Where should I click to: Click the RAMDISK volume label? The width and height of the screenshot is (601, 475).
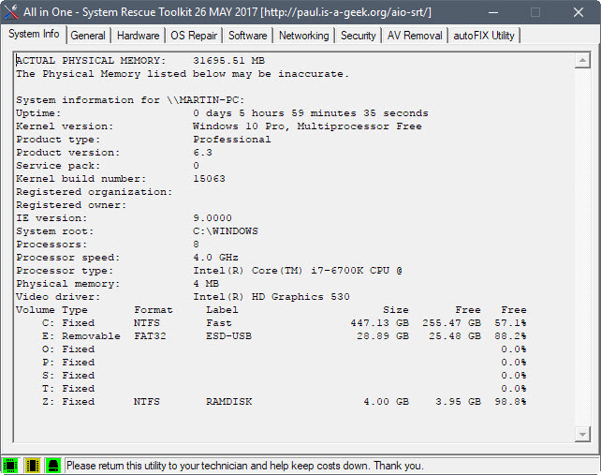point(228,402)
